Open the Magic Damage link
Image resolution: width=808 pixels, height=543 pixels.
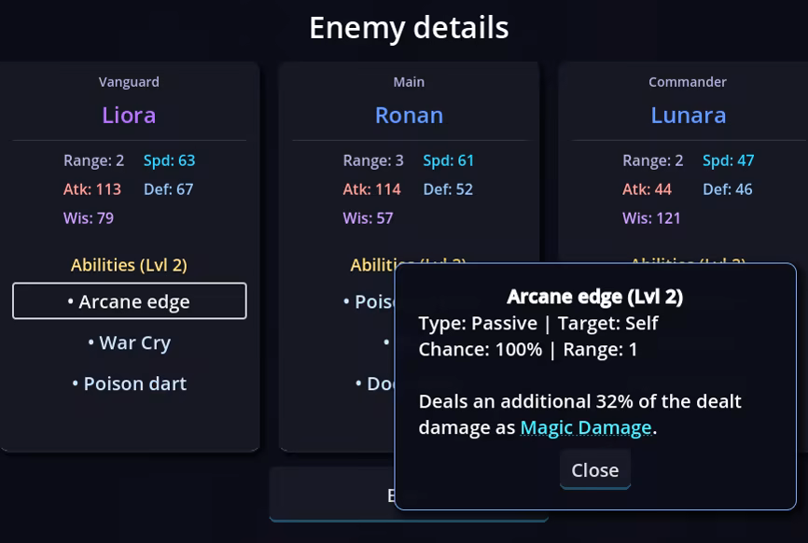click(586, 427)
